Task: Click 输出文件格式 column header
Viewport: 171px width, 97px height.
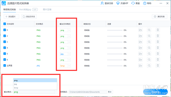Action: point(65,24)
